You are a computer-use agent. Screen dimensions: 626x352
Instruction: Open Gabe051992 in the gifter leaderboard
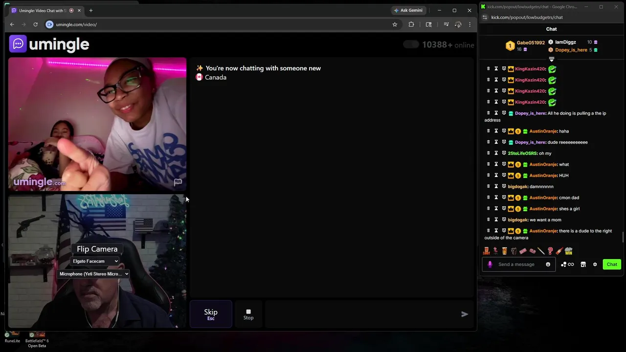(x=531, y=43)
